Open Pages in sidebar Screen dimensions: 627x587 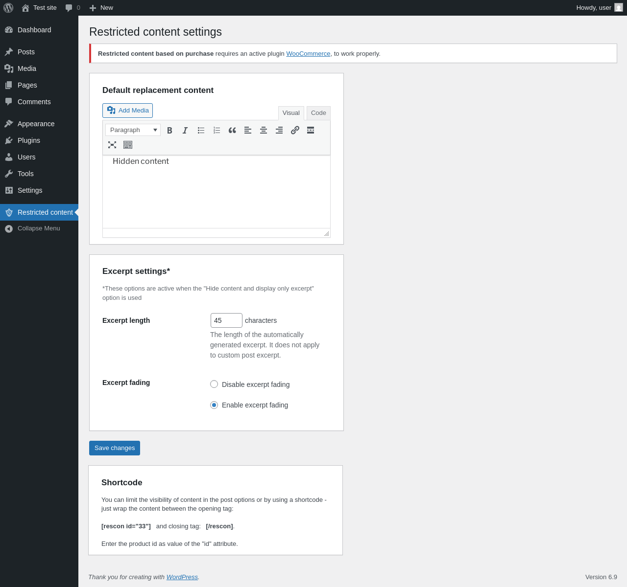tap(39, 85)
